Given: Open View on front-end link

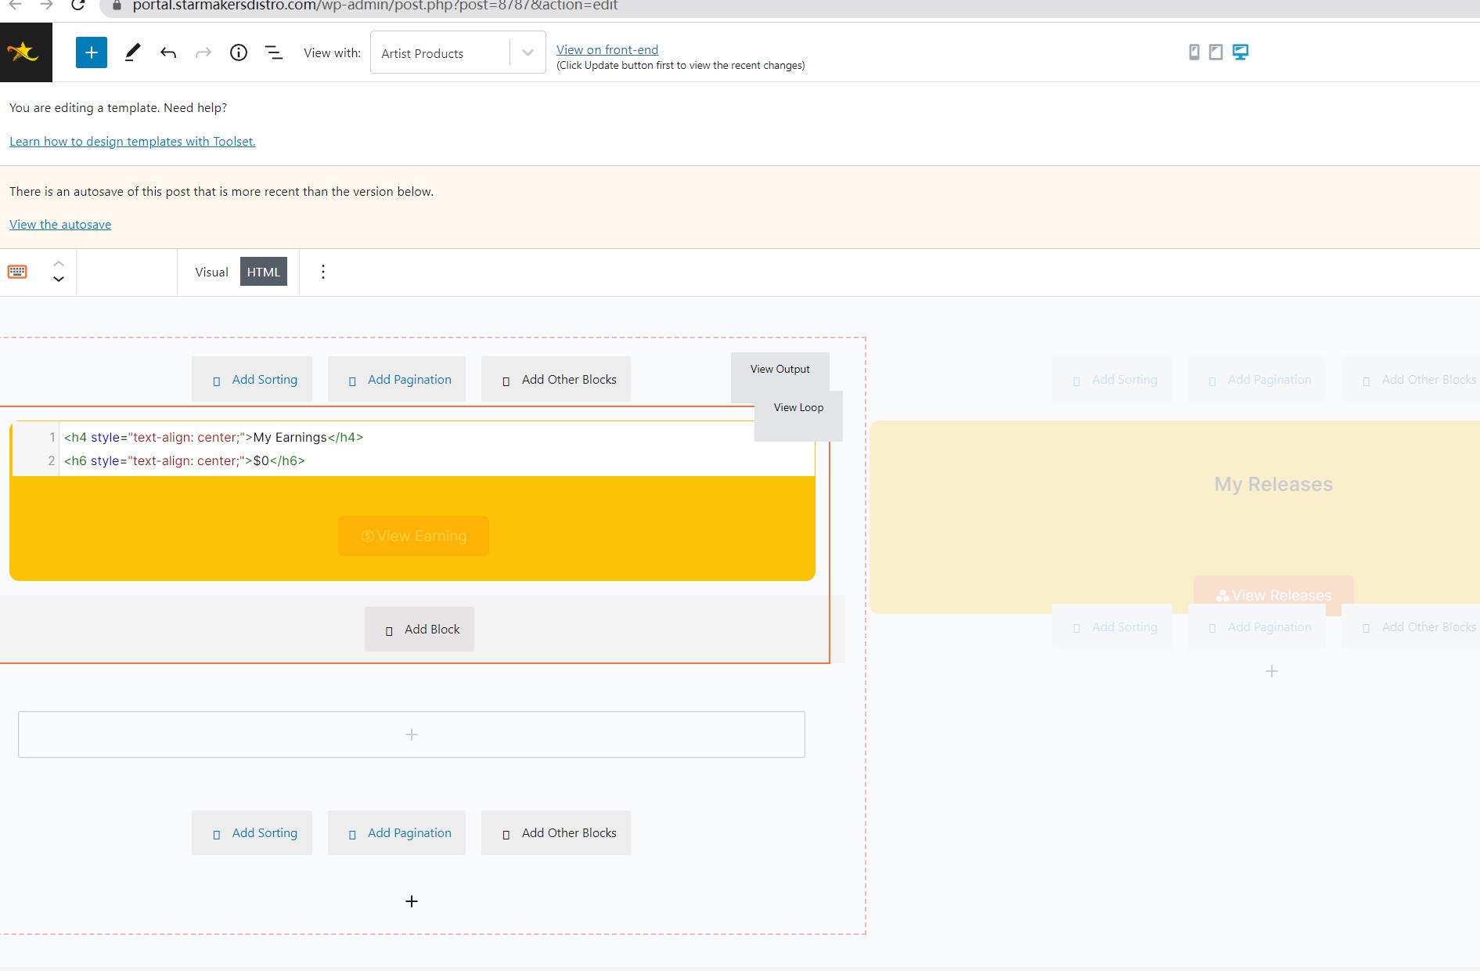Looking at the screenshot, I should pyautogui.click(x=607, y=49).
